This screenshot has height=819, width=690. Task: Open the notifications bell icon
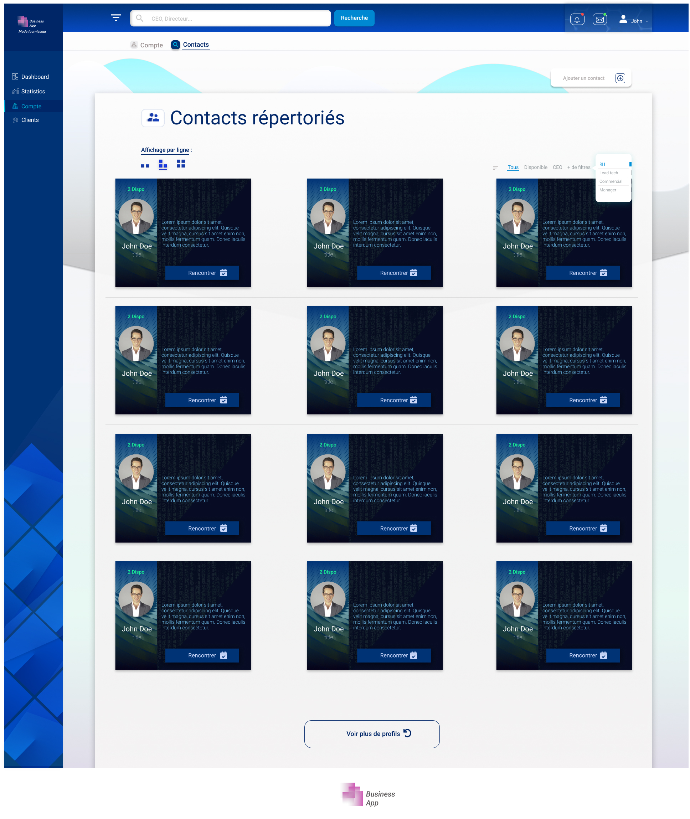click(577, 19)
